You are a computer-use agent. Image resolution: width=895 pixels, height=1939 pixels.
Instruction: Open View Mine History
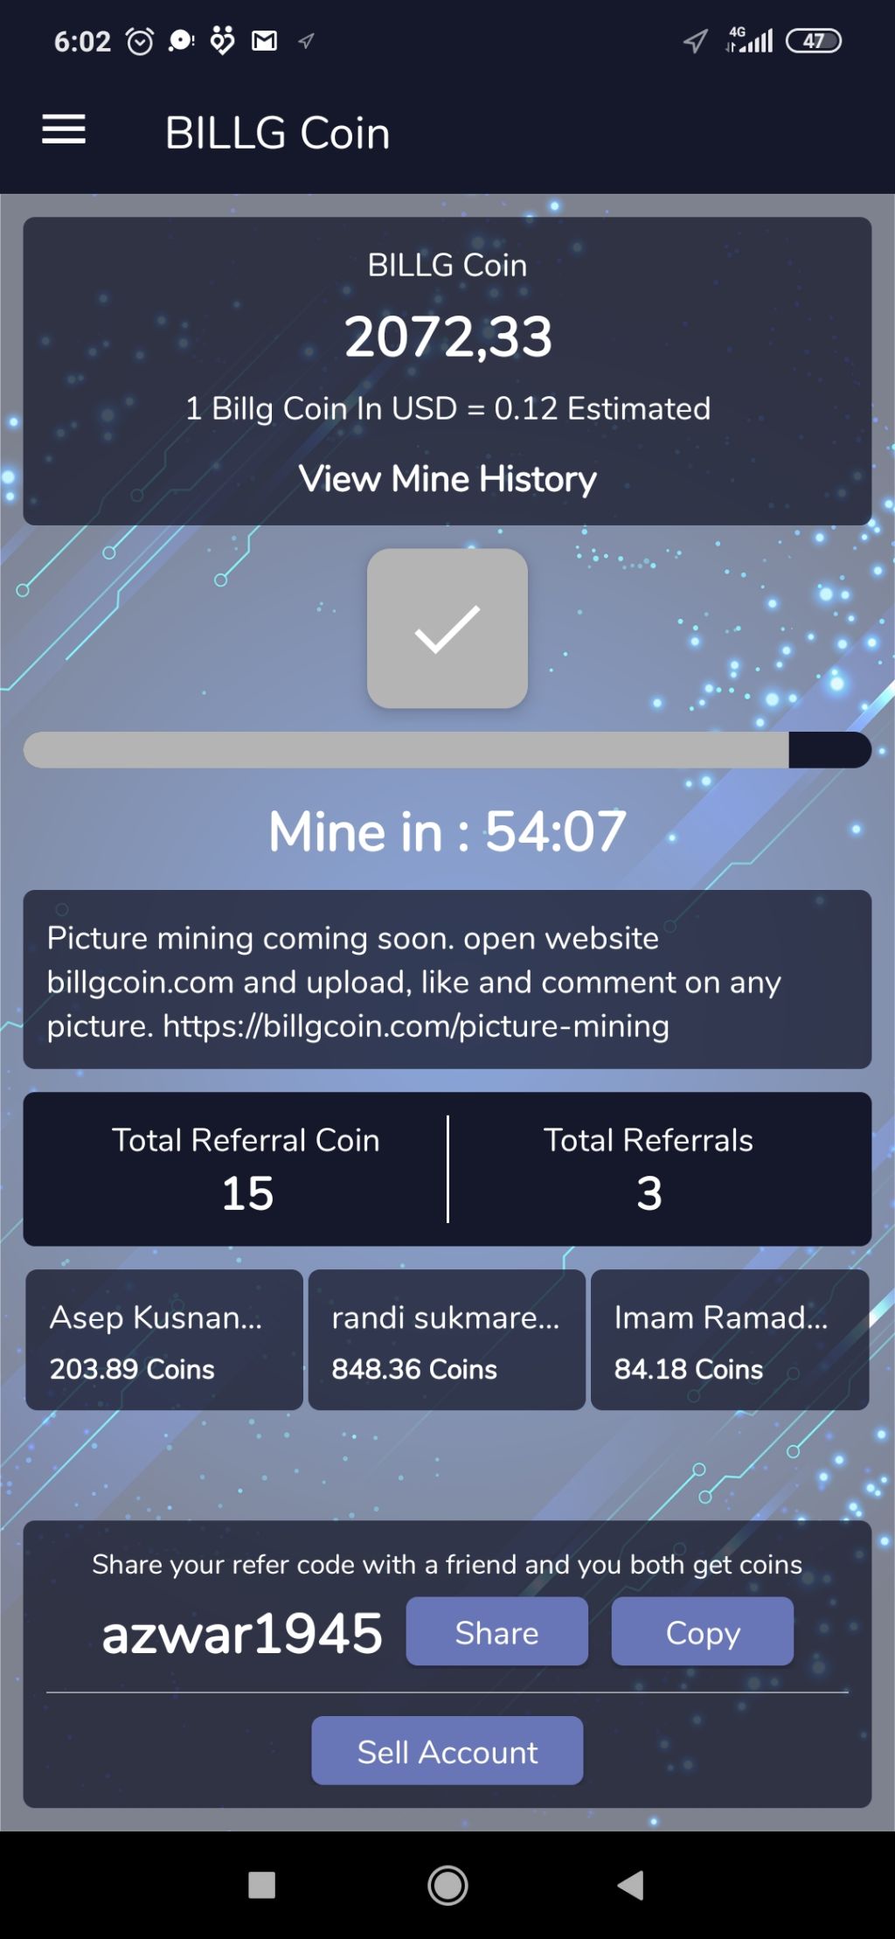click(x=447, y=478)
